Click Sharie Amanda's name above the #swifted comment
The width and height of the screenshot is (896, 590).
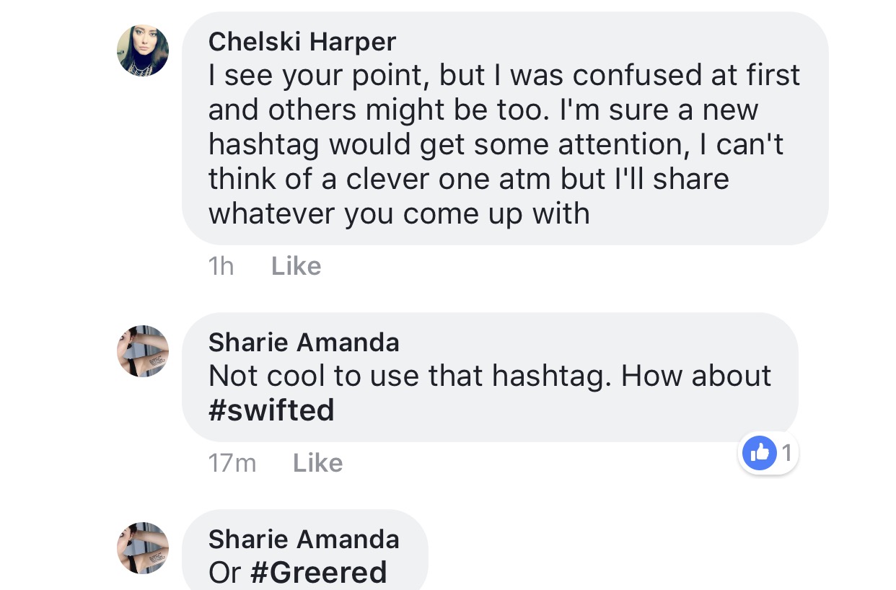point(304,342)
